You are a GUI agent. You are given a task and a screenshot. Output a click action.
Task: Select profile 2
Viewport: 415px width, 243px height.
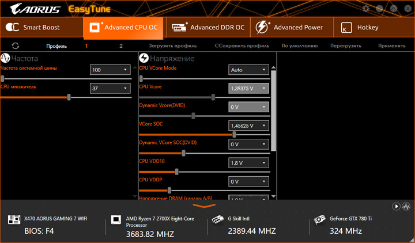point(121,45)
